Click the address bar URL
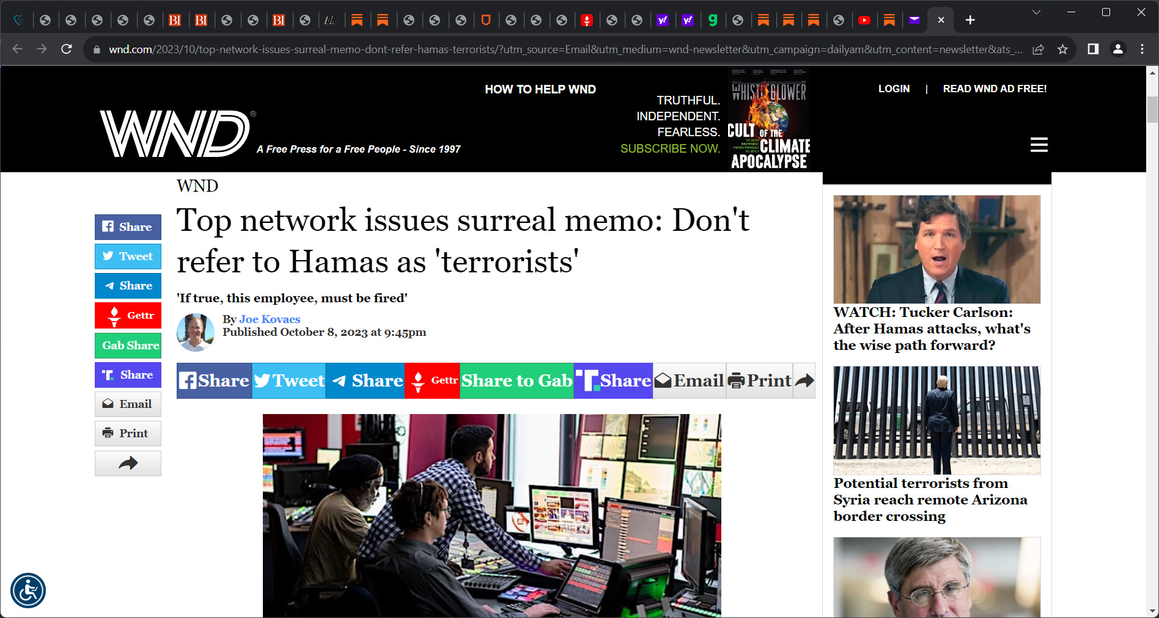 [x=565, y=49]
